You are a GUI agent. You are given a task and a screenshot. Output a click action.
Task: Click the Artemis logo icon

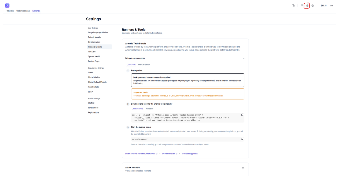8,6
